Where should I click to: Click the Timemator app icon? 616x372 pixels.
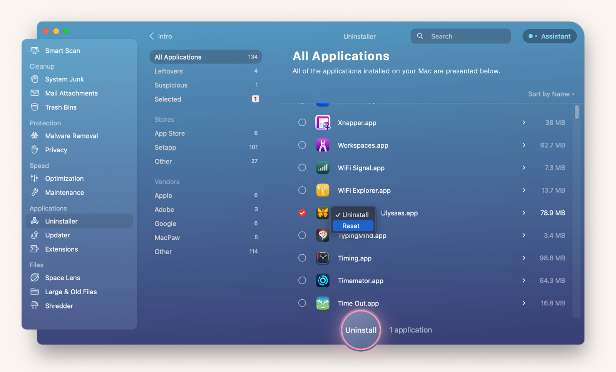click(323, 280)
